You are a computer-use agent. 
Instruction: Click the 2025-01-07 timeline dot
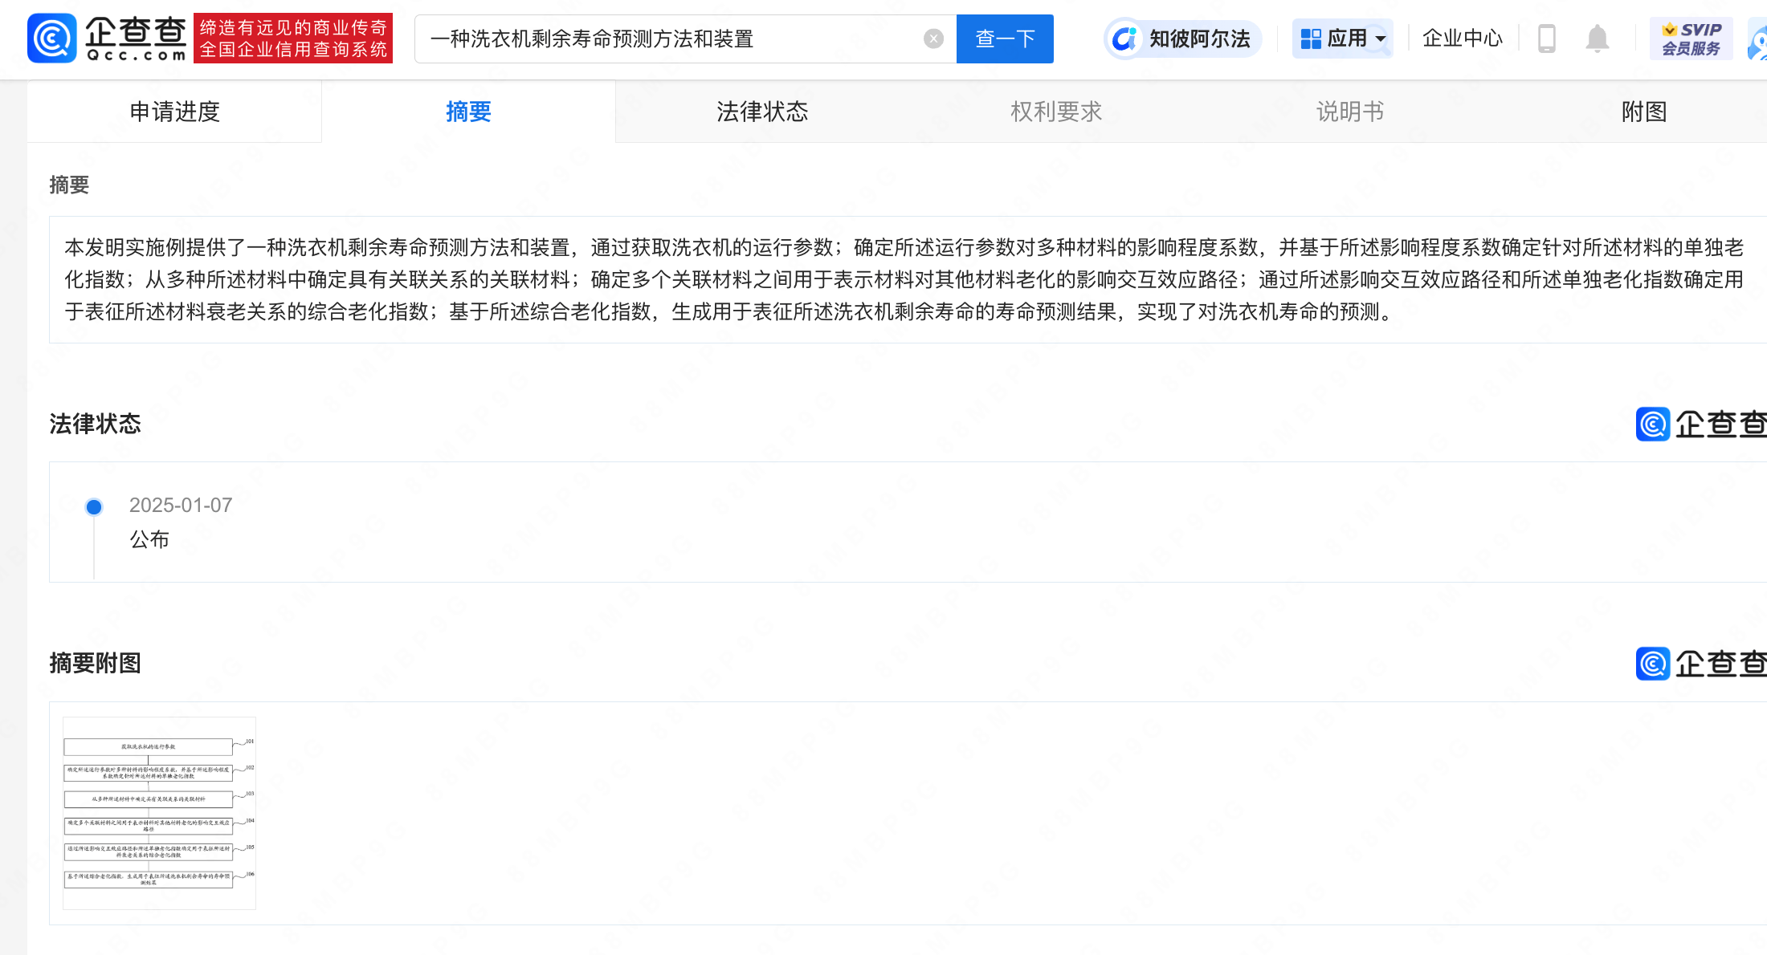coord(94,506)
